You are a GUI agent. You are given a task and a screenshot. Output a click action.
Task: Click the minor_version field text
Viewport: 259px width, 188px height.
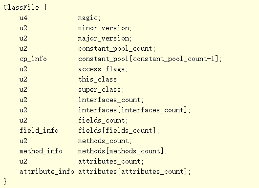(x=104, y=28)
